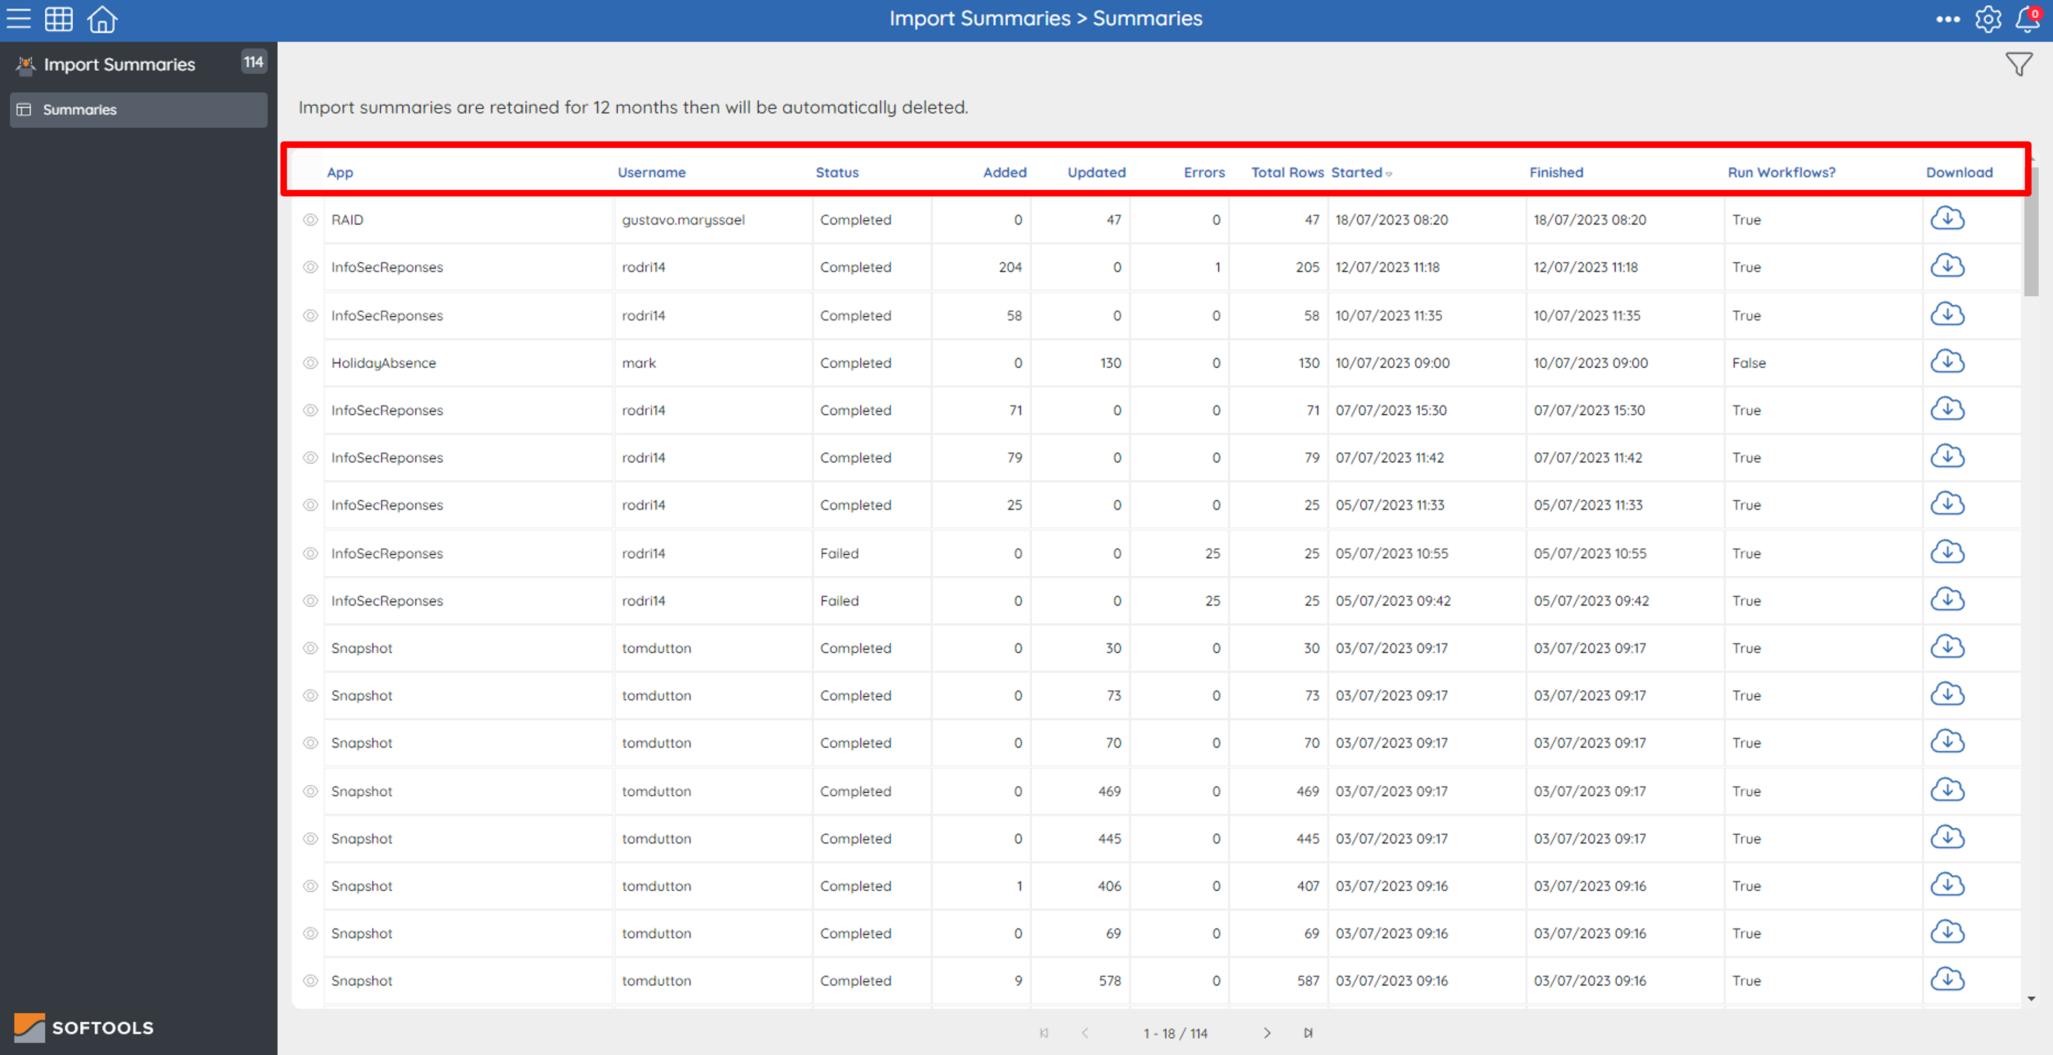The height and width of the screenshot is (1055, 2053).
Task: Open the Import Summaries section
Action: pos(119,64)
